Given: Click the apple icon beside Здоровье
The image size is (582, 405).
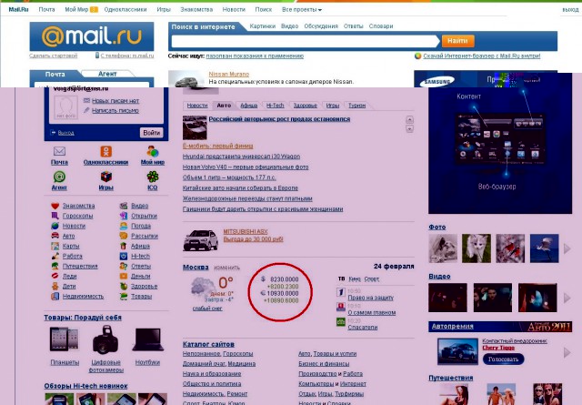Looking at the screenshot, I should pos(124,286).
